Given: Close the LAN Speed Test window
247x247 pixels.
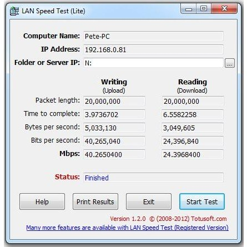Looking at the screenshot, I should click(224, 9).
